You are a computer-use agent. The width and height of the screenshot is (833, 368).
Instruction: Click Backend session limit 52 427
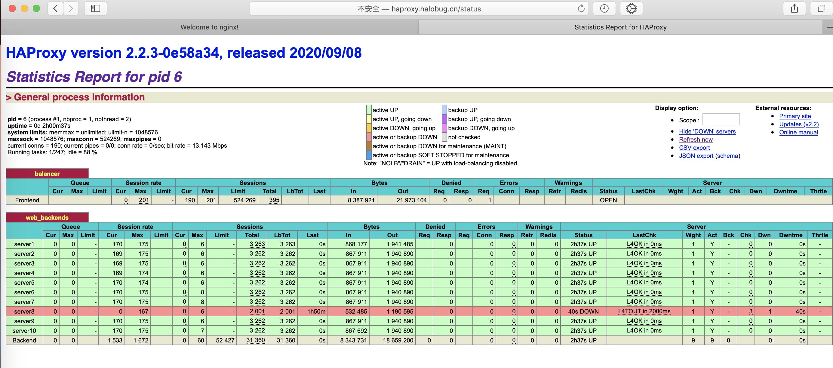[x=225, y=341]
